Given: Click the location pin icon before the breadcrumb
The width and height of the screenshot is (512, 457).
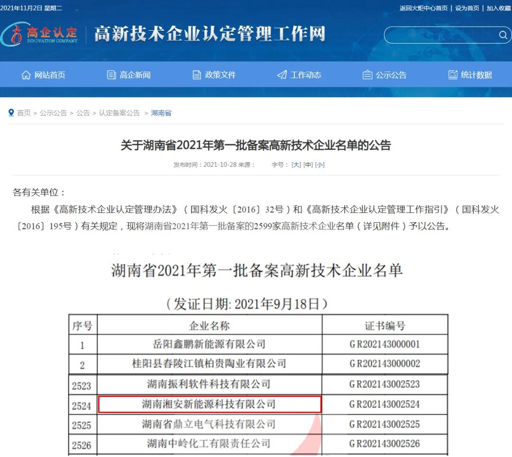Looking at the screenshot, I should pos(11,112).
